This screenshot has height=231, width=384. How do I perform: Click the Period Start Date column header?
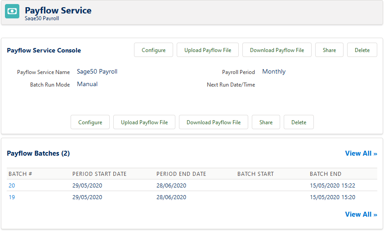coord(99,174)
